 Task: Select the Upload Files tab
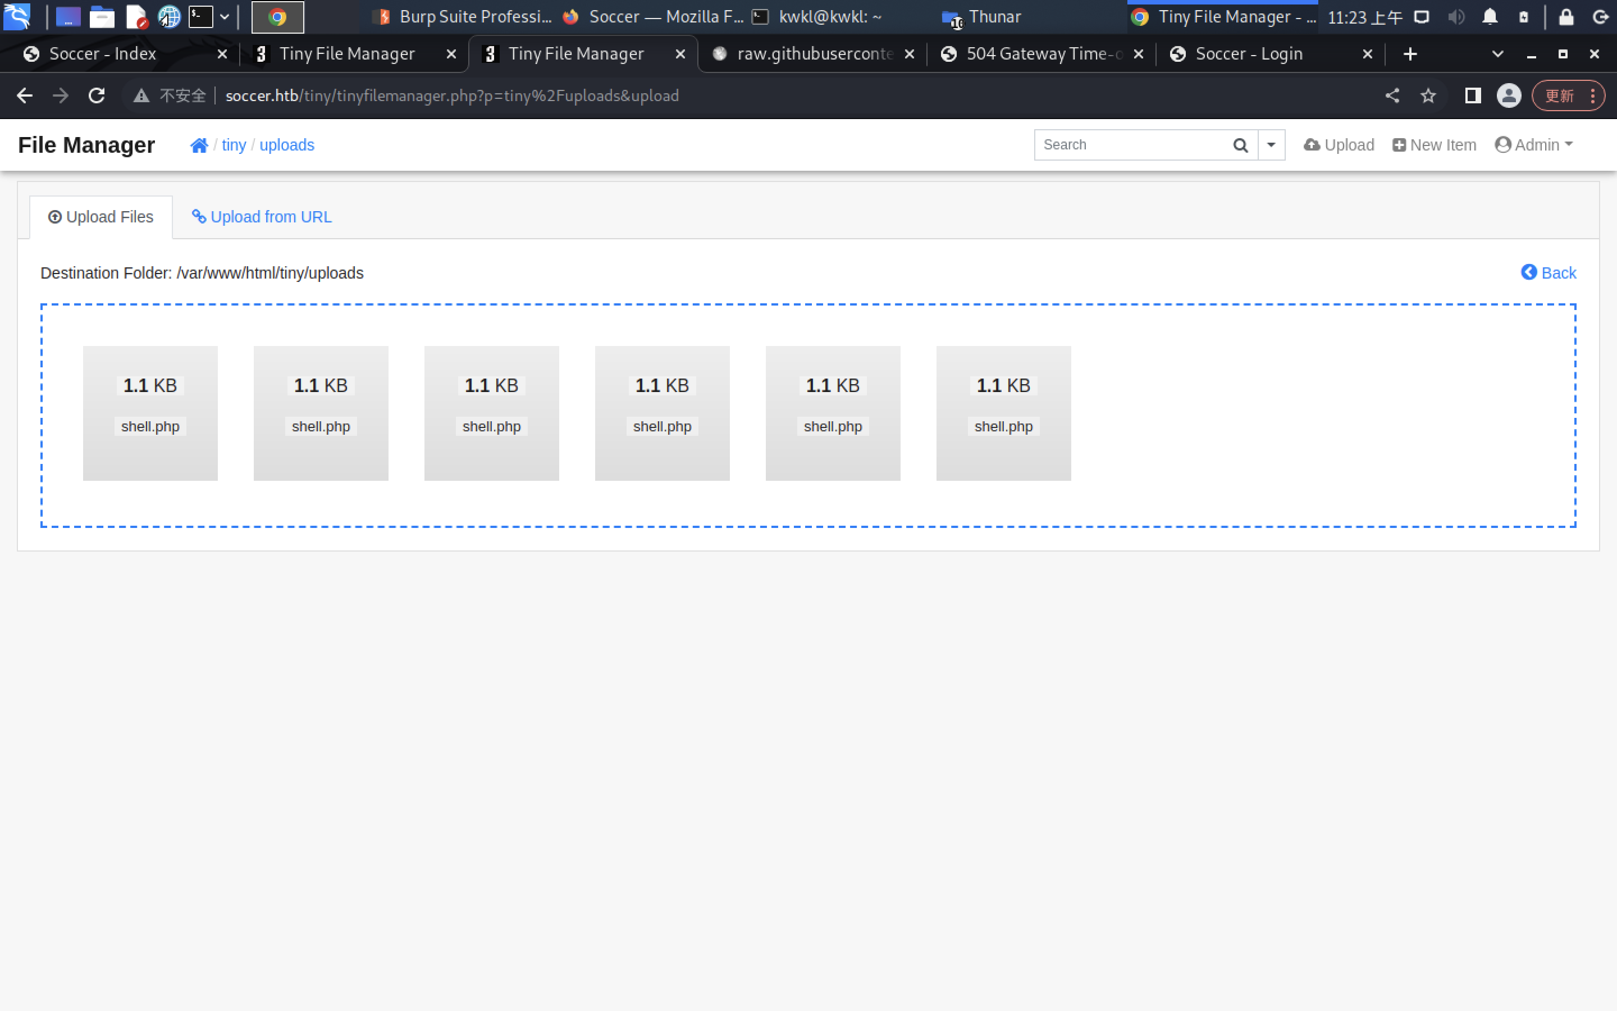101,217
